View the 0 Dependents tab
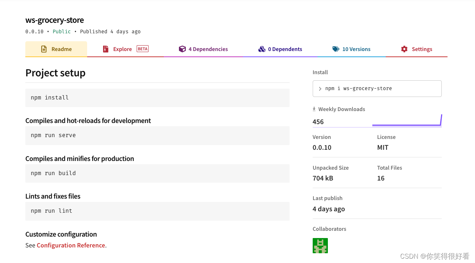The image size is (475, 263). pyautogui.click(x=280, y=49)
